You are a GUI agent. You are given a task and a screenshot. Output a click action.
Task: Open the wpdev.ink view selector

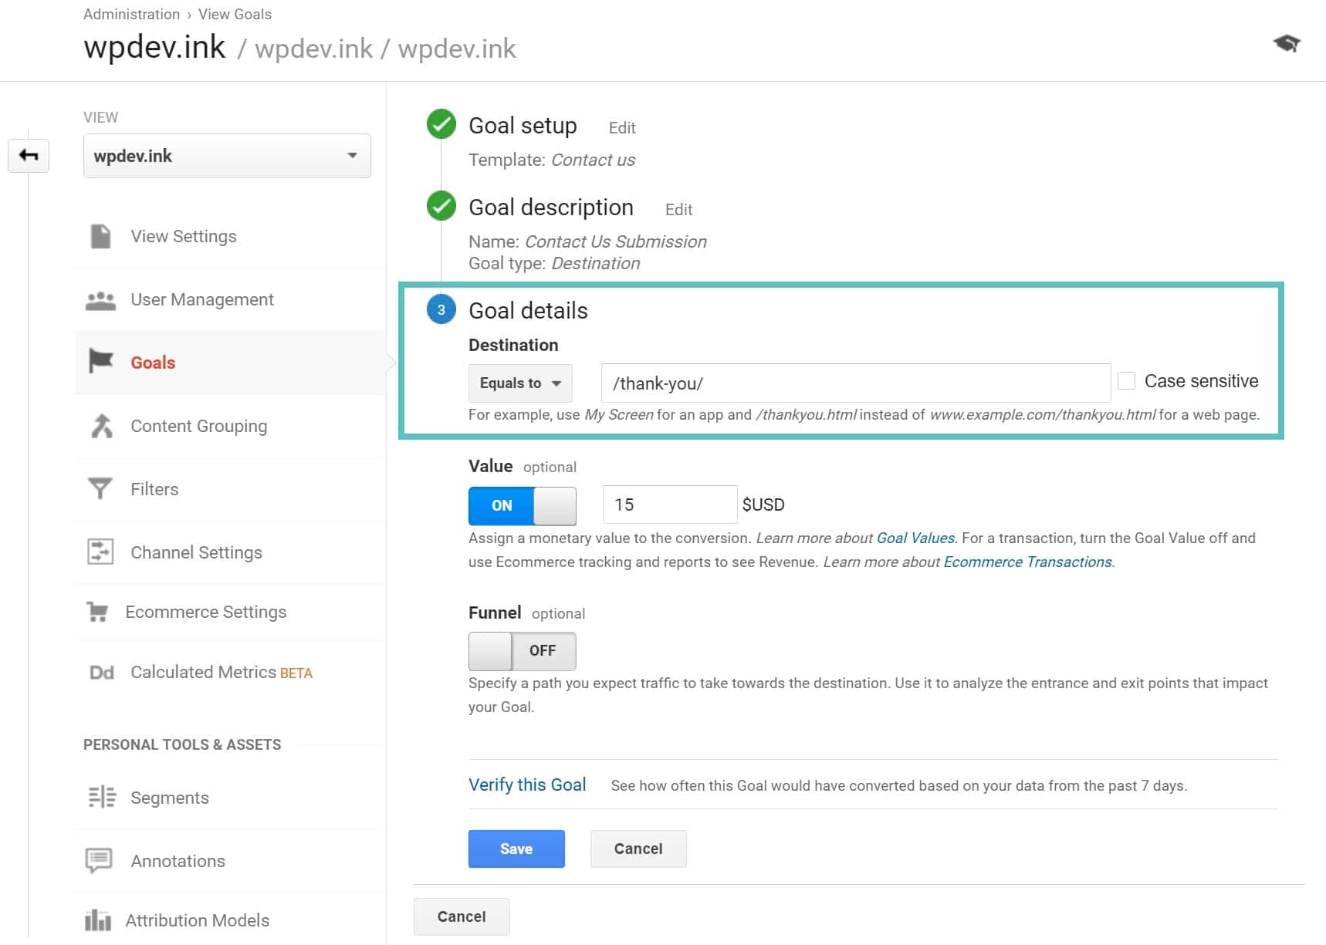pyautogui.click(x=226, y=155)
